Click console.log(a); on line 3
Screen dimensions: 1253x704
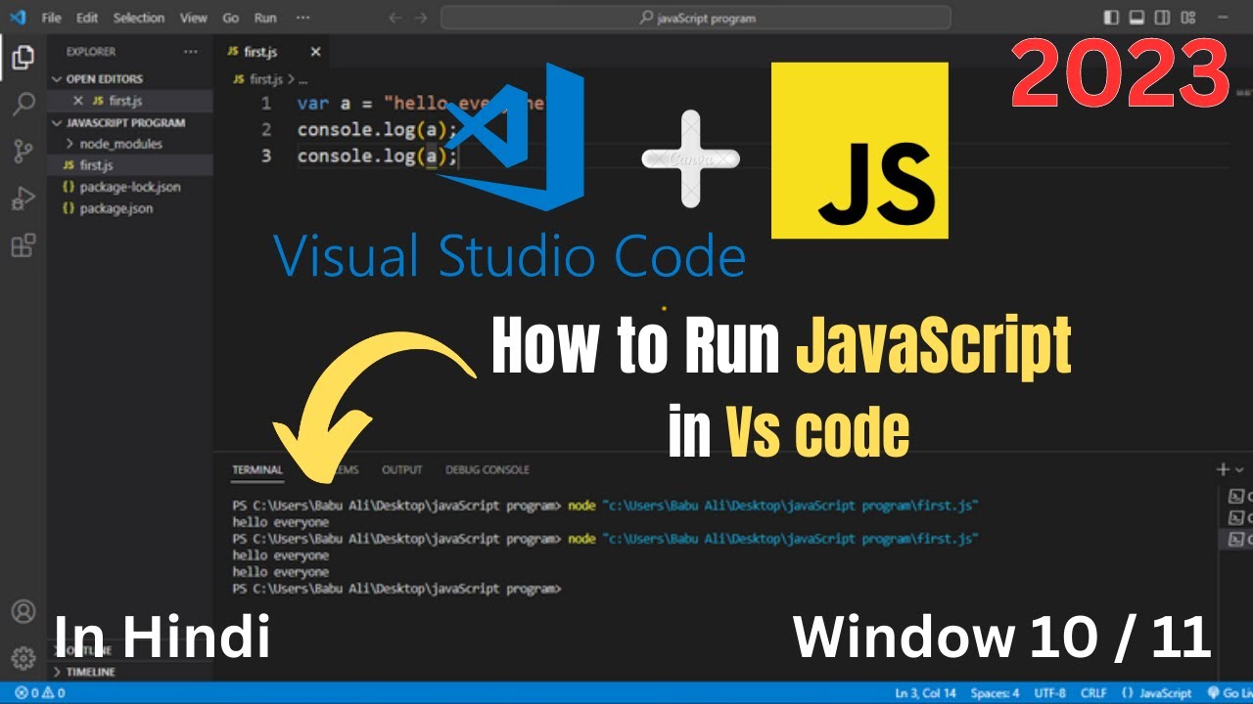pyautogui.click(x=378, y=156)
